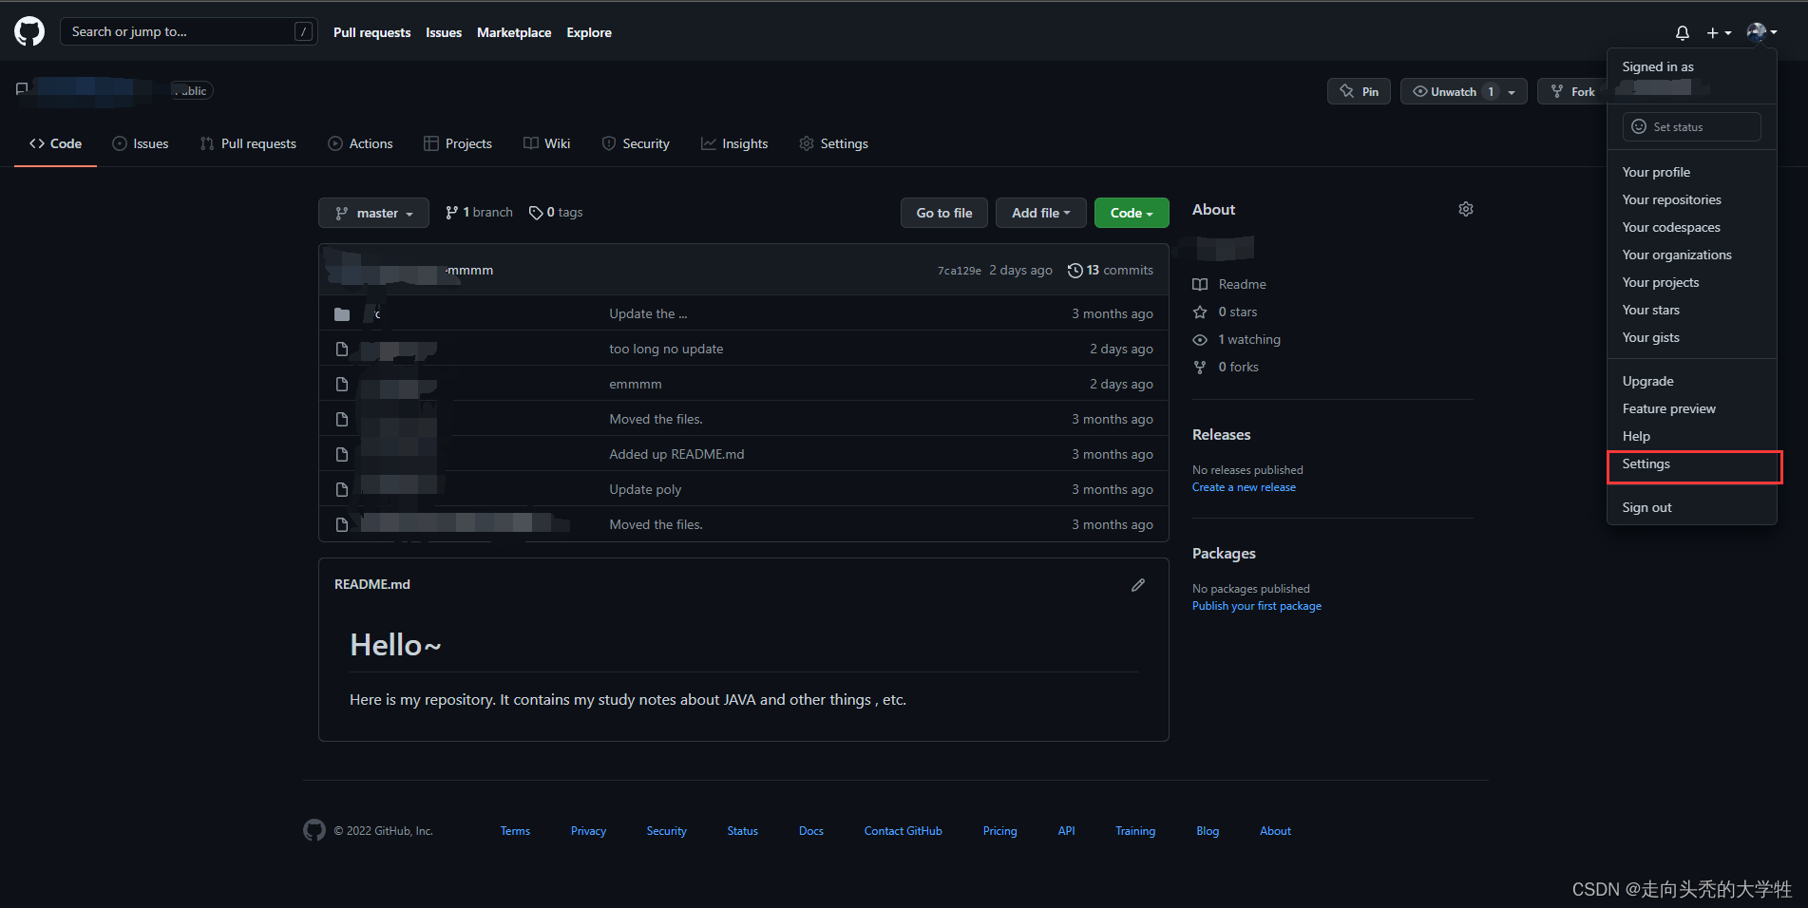The height and width of the screenshot is (908, 1808).
Task: Pin this repository
Action: tap(1359, 91)
